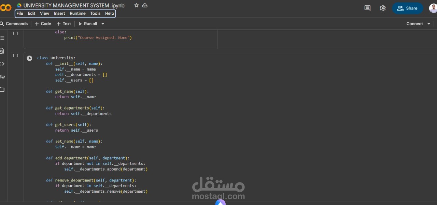Expand the Connect dropdown arrow

tap(429, 24)
